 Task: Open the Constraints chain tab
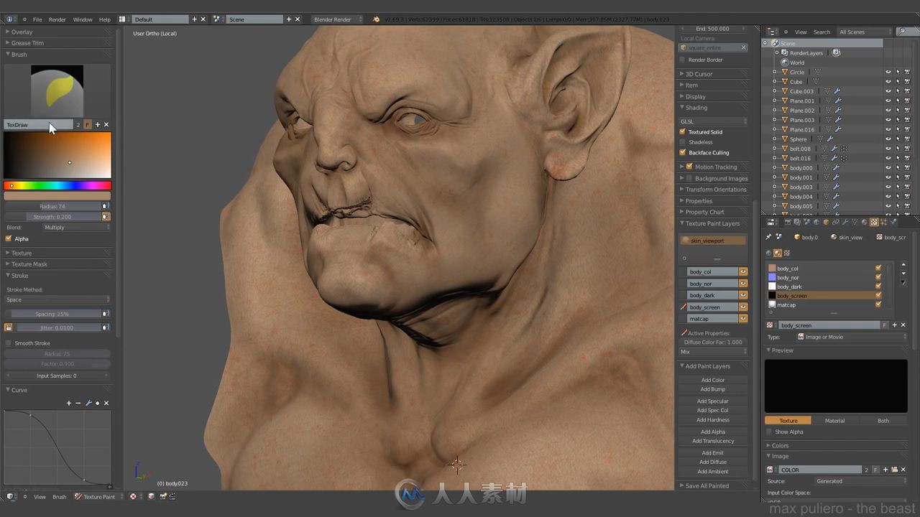tap(836, 223)
